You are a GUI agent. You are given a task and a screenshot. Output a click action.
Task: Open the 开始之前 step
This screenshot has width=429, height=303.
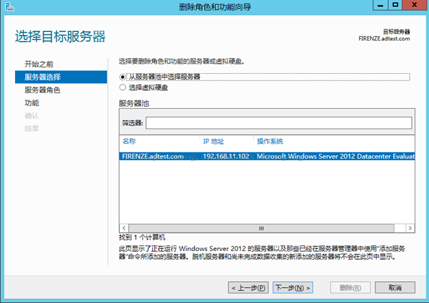point(39,64)
